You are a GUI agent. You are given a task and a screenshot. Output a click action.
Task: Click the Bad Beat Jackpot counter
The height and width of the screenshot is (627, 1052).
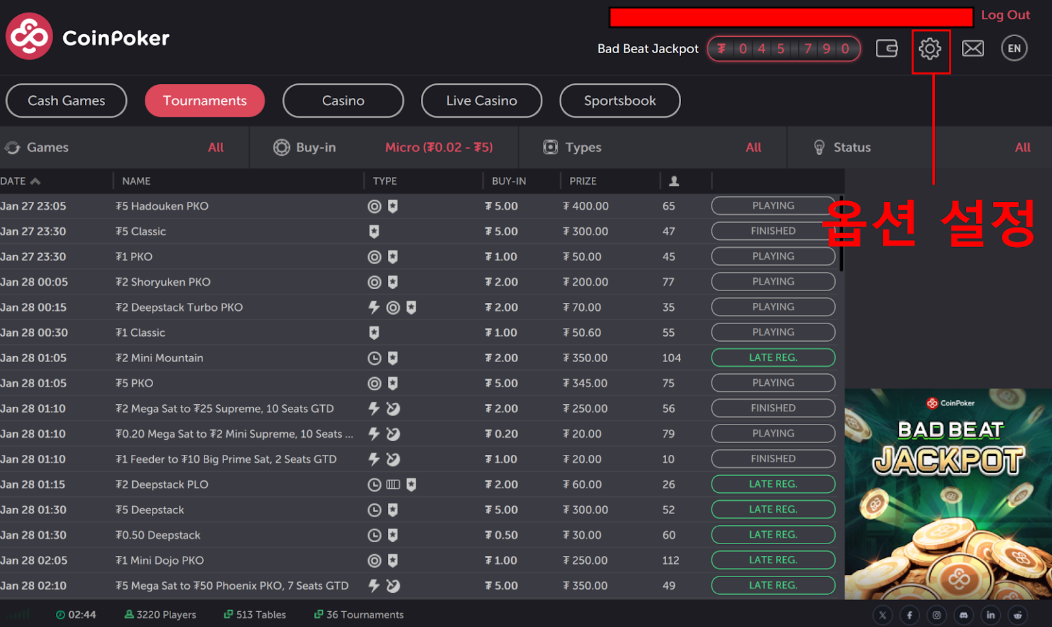[x=784, y=49]
